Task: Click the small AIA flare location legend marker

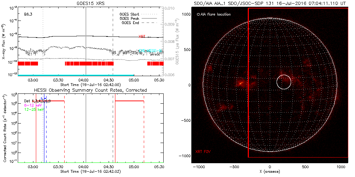Action: coord(198,15)
